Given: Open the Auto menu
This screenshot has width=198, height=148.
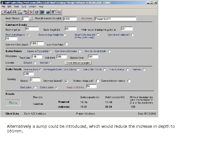Looking at the screenshot, I should (x=24, y=7).
